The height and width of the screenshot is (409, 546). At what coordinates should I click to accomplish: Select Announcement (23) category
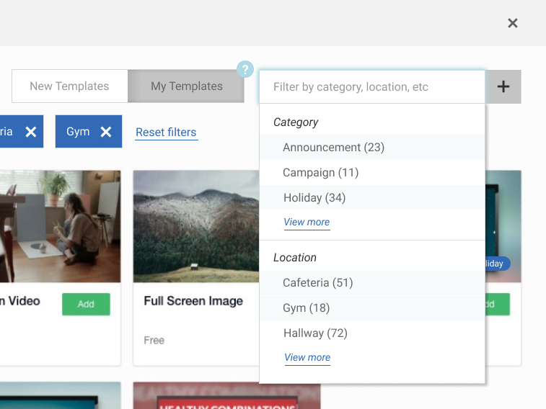click(372, 148)
